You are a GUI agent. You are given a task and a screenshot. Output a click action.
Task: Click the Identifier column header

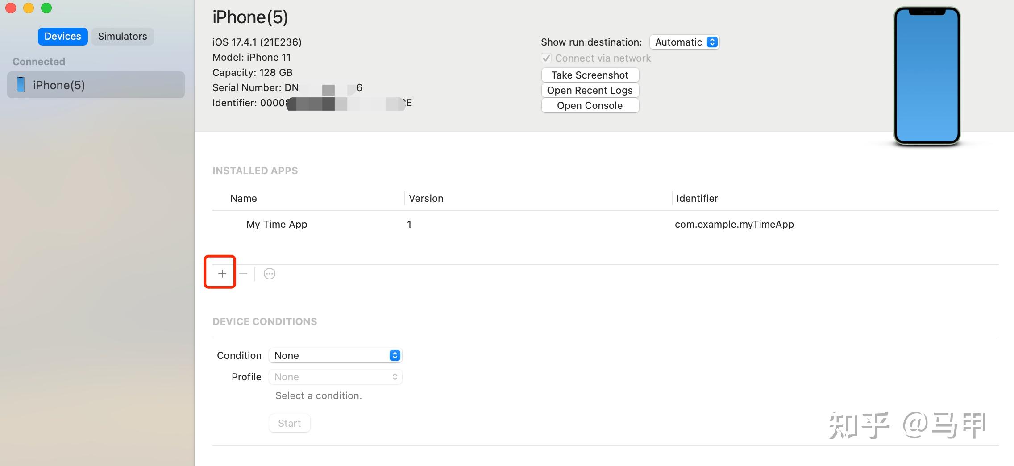click(x=697, y=198)
